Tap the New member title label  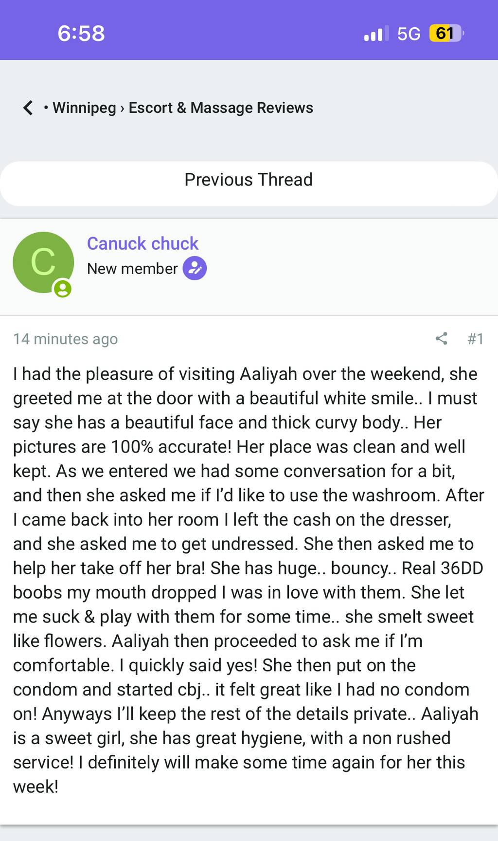[x=132, y=269]
